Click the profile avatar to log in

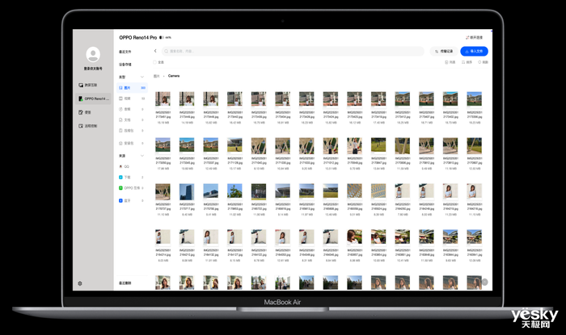coord(93,54)
